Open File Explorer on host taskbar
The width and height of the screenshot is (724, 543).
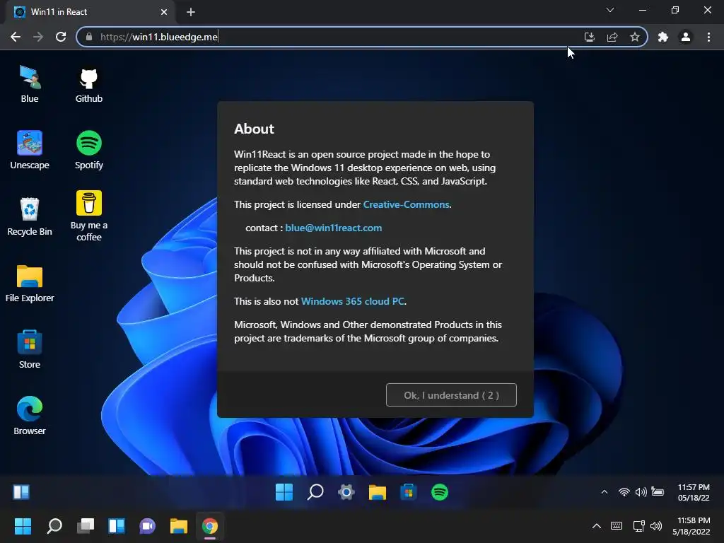(179, 526)
